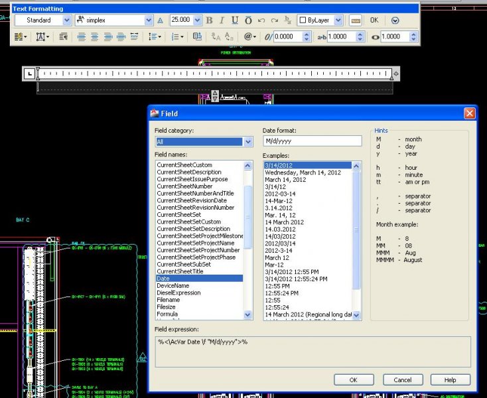Open the simplex font dropdown
The height and width of the screenshot is (398, 487).
pyautogui.click(x=149, y=21)
